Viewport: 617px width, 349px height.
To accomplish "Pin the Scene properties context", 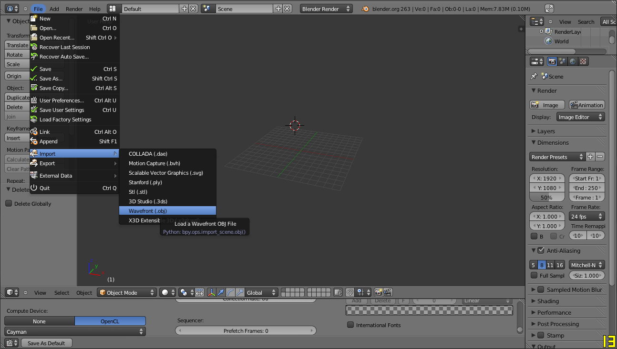I will (x=534, y=76).
